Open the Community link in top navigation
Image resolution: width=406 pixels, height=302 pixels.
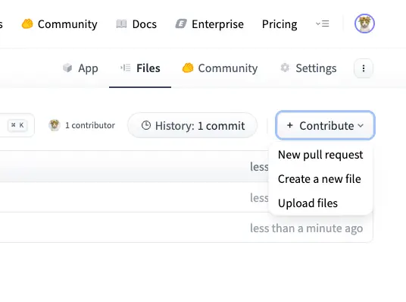click(60, 24)
